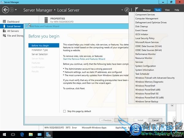Open Task View on the taskbar
This screenshot has width=184, height=138.
tap(13, 135)
